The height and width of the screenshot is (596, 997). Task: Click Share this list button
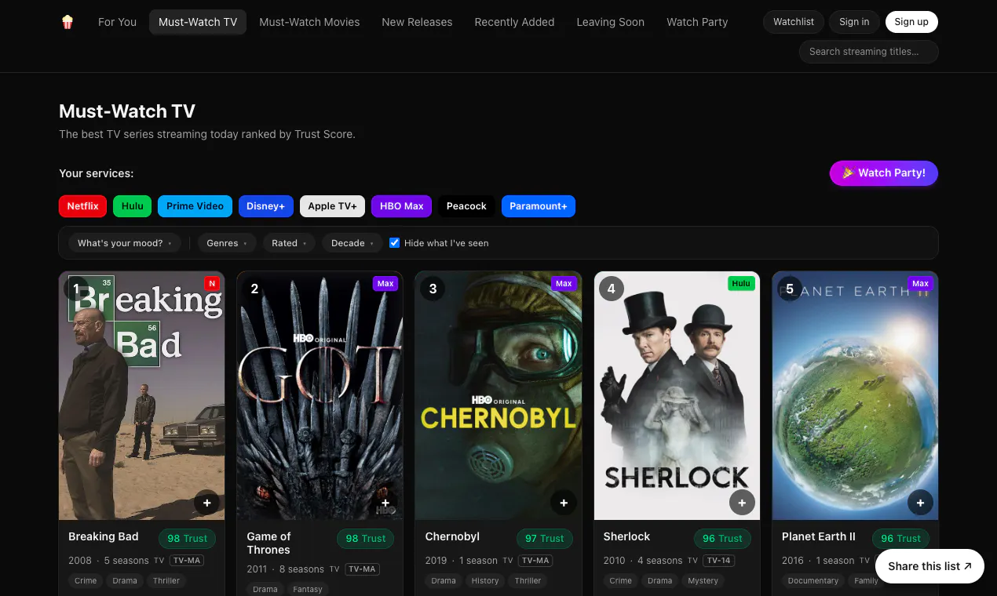click(x=929, y=566)
